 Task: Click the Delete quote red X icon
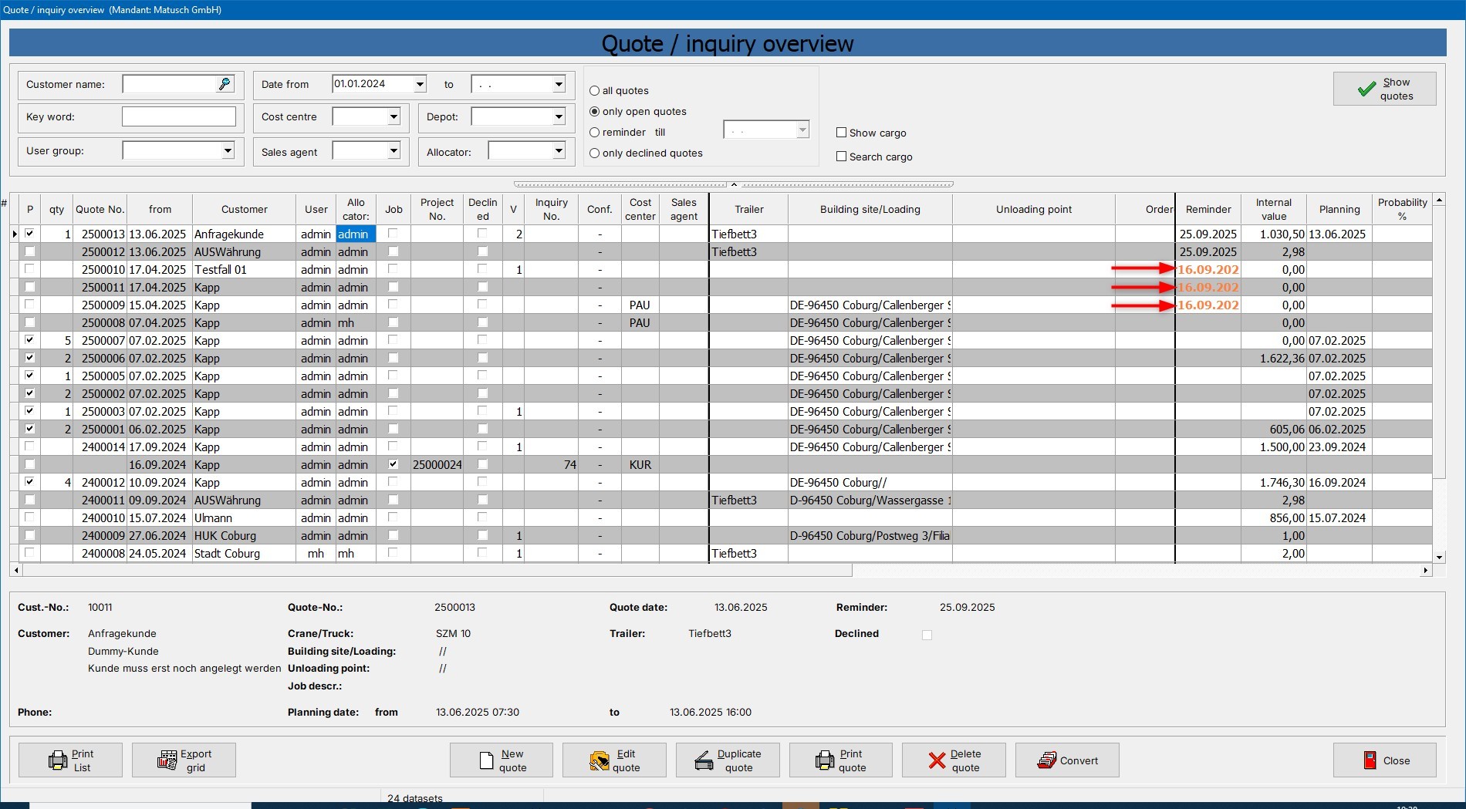pos(937,760)
